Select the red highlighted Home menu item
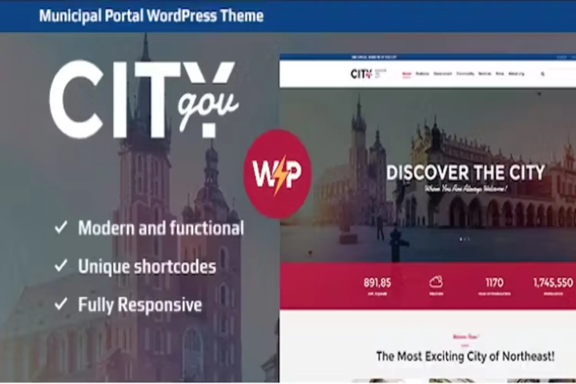The image size is (576, 384). [406, 74]
